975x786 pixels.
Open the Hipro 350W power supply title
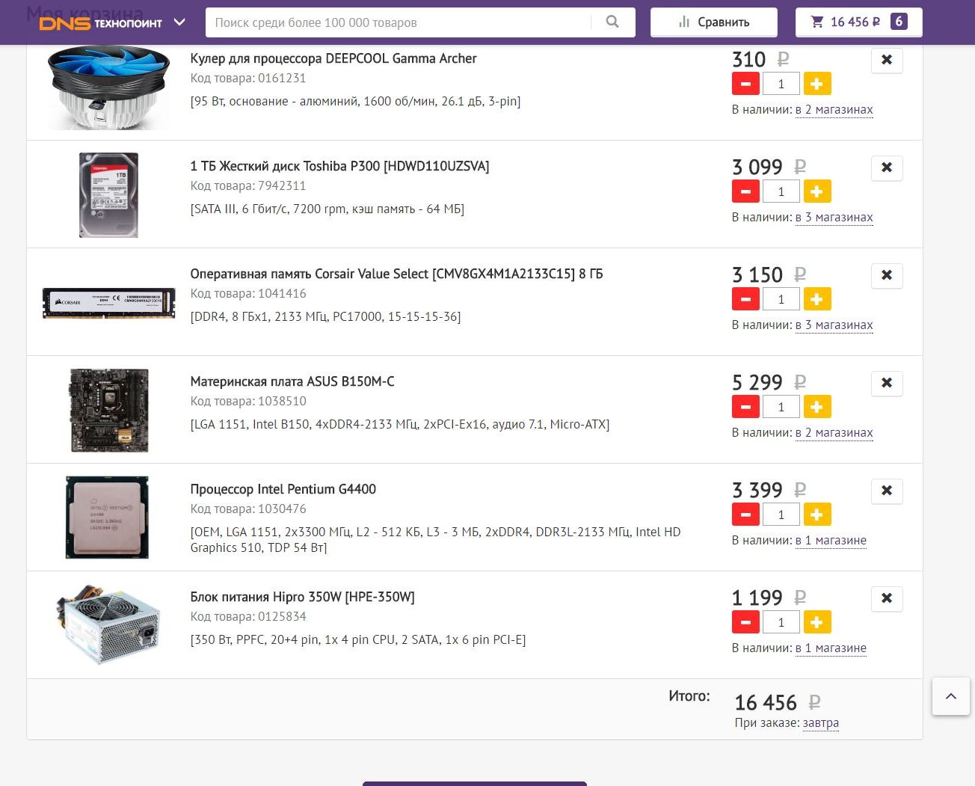[303, 597]
